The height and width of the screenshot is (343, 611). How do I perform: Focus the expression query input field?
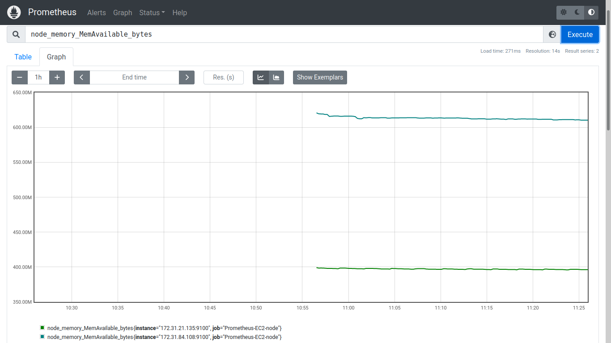pyautogui.click(x=284, y=34)
